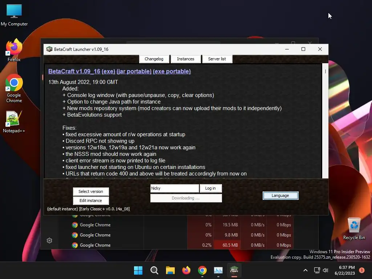
Task: Click the (jar portable) link
Action: tap(134, 72)
